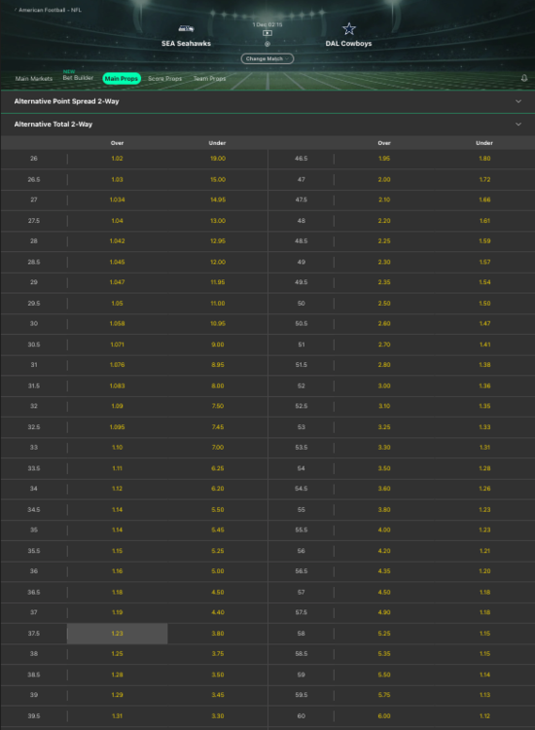Image resolution: width=535 pixels, height=730 pixels.
Task: Expand Alternative Point Spread 2-Way section
Action: point(267,101)
